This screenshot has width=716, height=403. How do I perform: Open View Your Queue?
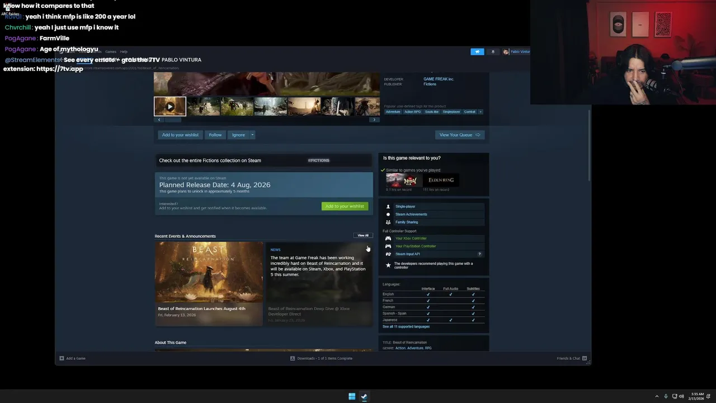[x=460, y=135]
